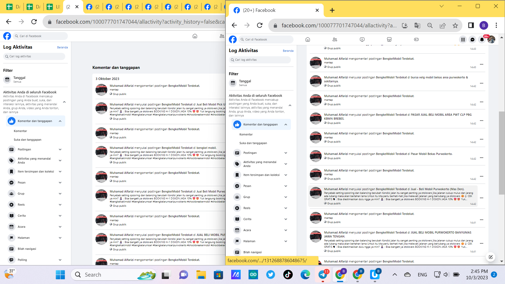Open the Friends icon in right window

(x=335, y=39)
